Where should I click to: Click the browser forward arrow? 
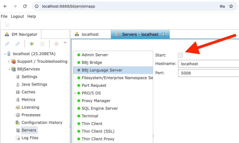point(15,6)
